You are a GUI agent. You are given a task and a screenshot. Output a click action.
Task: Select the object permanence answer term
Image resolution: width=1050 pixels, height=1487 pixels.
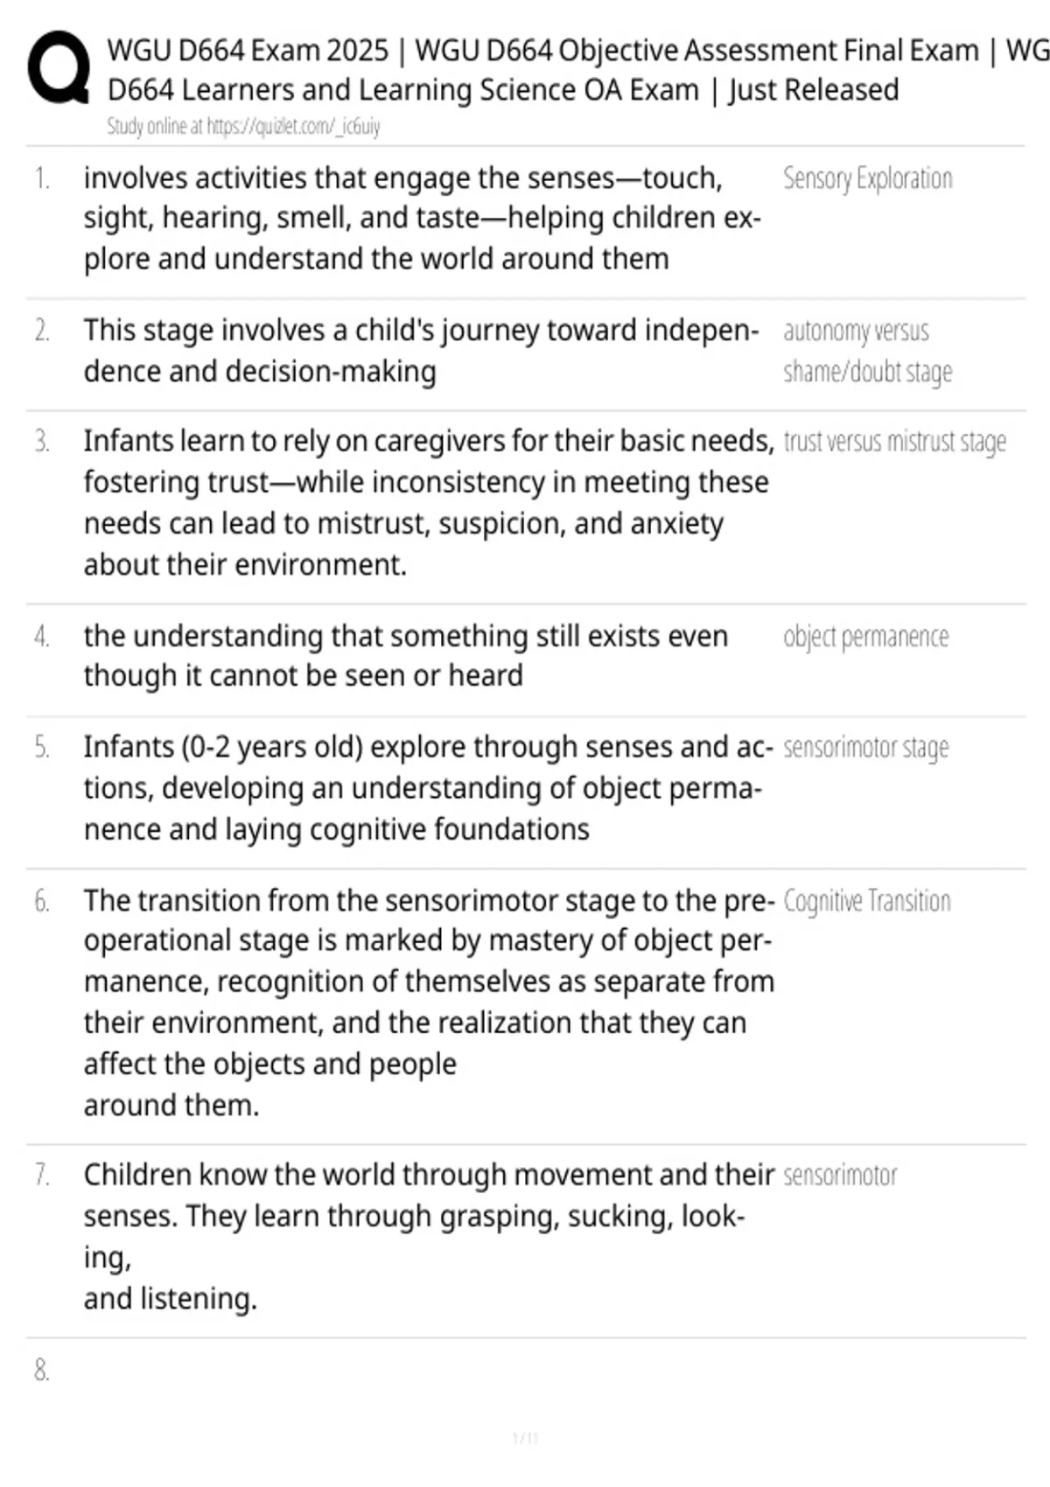pyautogui.click(x=866, y=637)
